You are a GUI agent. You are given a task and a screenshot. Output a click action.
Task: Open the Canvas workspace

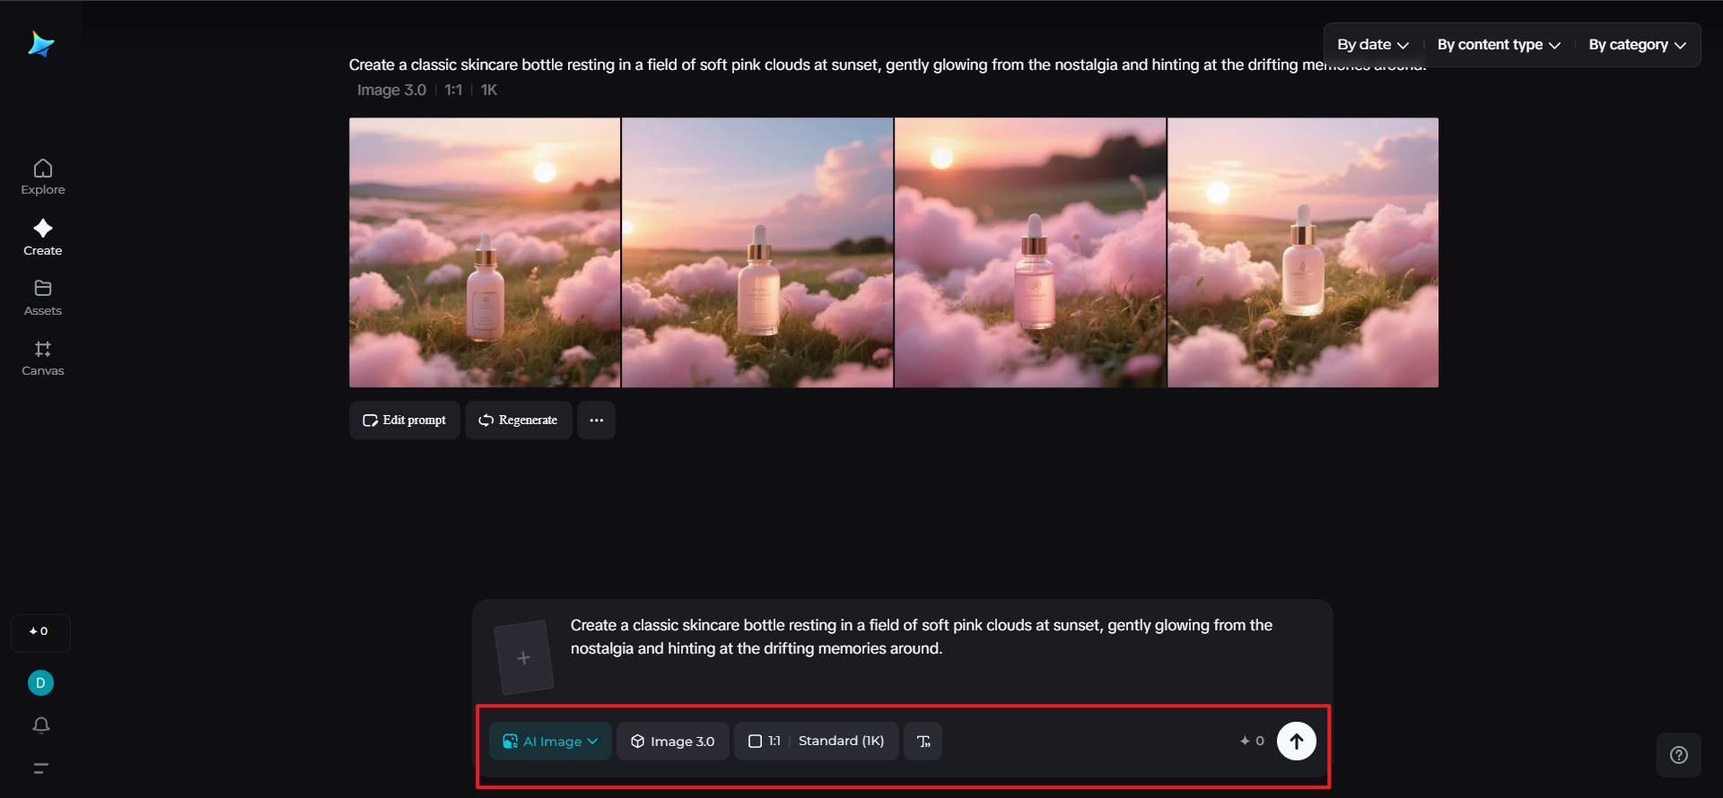click(42, 358)
